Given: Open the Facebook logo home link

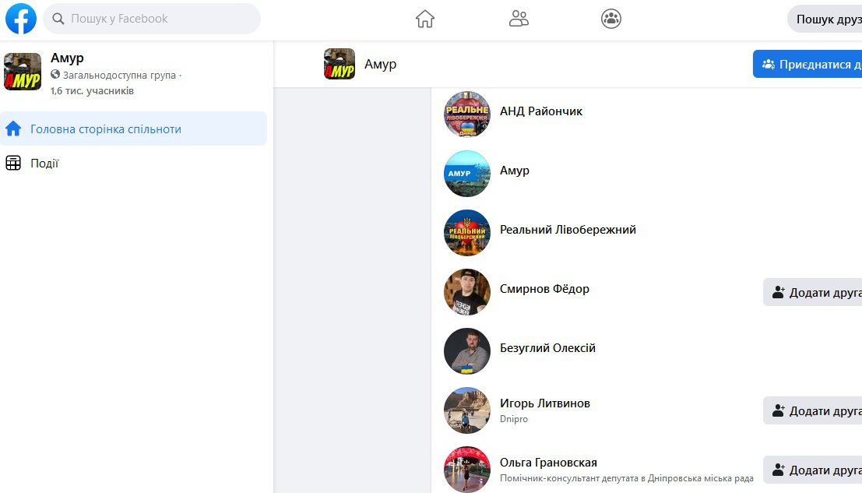Looking at the screenshot, I should pyautogui.click(x=21, y=19).
